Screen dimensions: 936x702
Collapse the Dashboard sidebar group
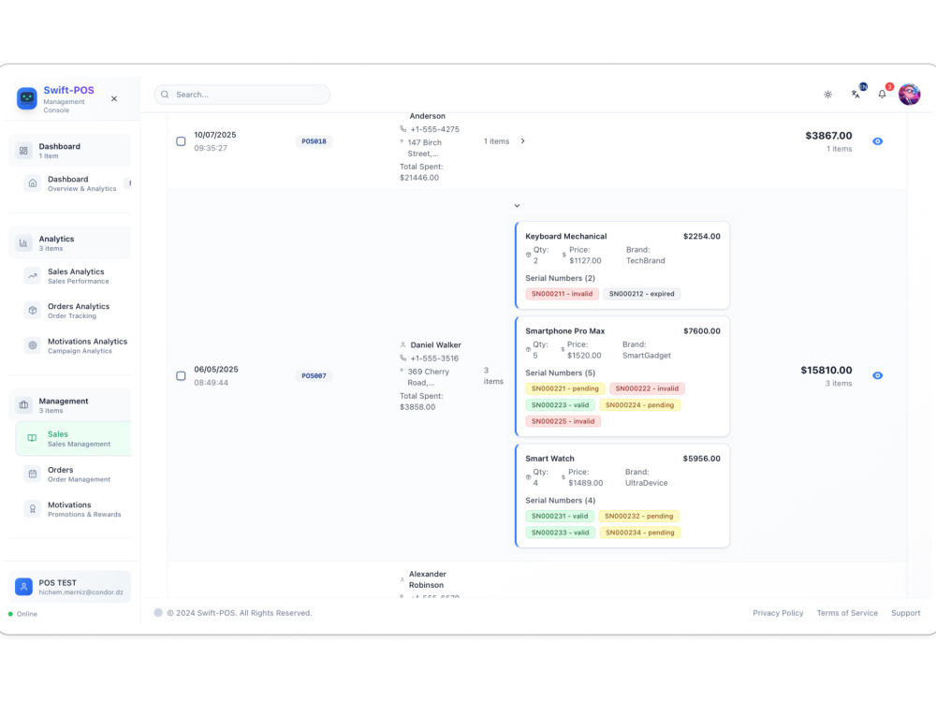click(x=70, y=151)
